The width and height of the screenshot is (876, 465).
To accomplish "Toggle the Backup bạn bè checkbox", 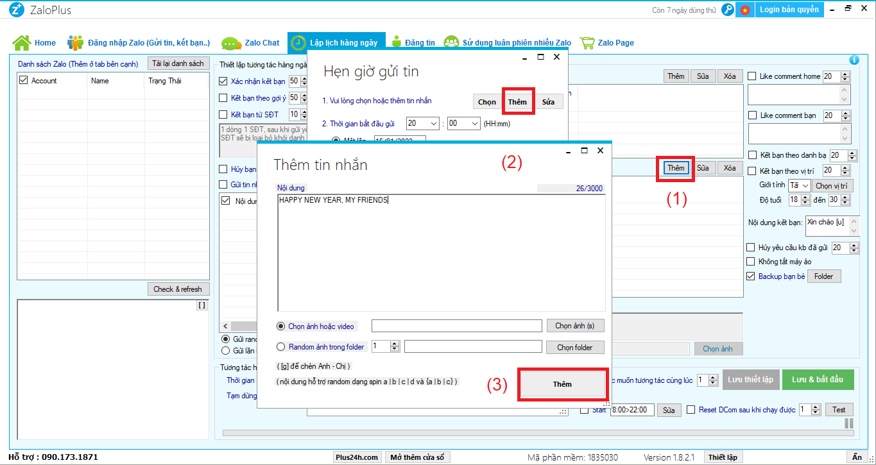I will [752, 276].
